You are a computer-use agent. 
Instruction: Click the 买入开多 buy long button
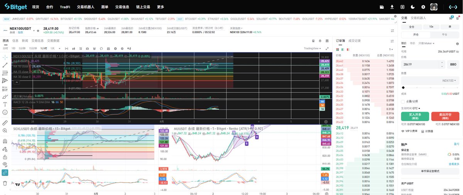coord(415,116)
